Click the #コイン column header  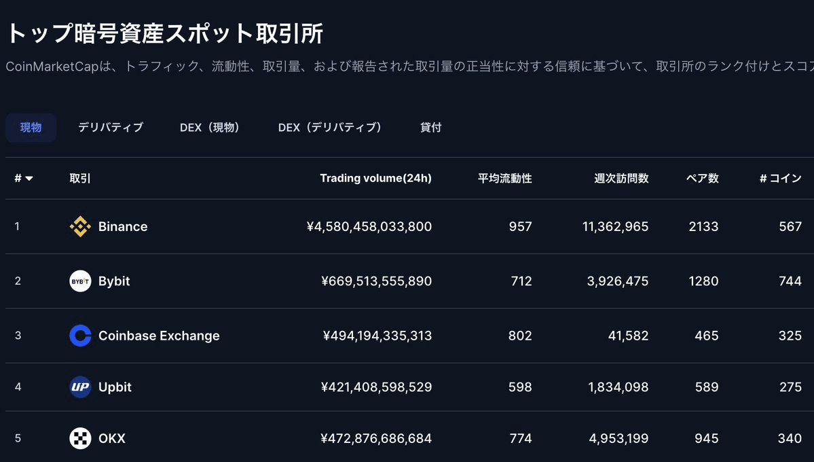(782, 178)
